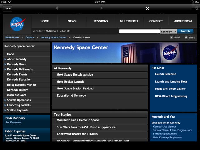
Task: Open Federal Career Intern Program Jobs
Action: (x=172, y=130)
